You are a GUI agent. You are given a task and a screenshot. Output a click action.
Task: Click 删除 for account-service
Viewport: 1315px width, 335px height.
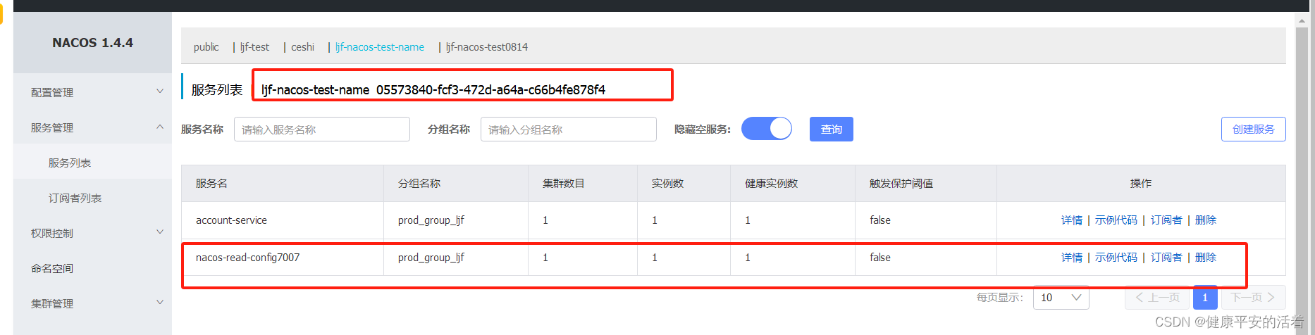click(x=1206, y=220)
